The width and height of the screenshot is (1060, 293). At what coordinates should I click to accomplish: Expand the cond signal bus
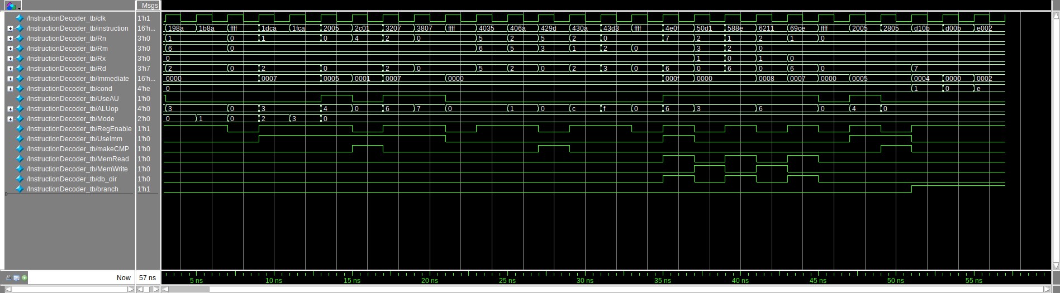(10, 89)
